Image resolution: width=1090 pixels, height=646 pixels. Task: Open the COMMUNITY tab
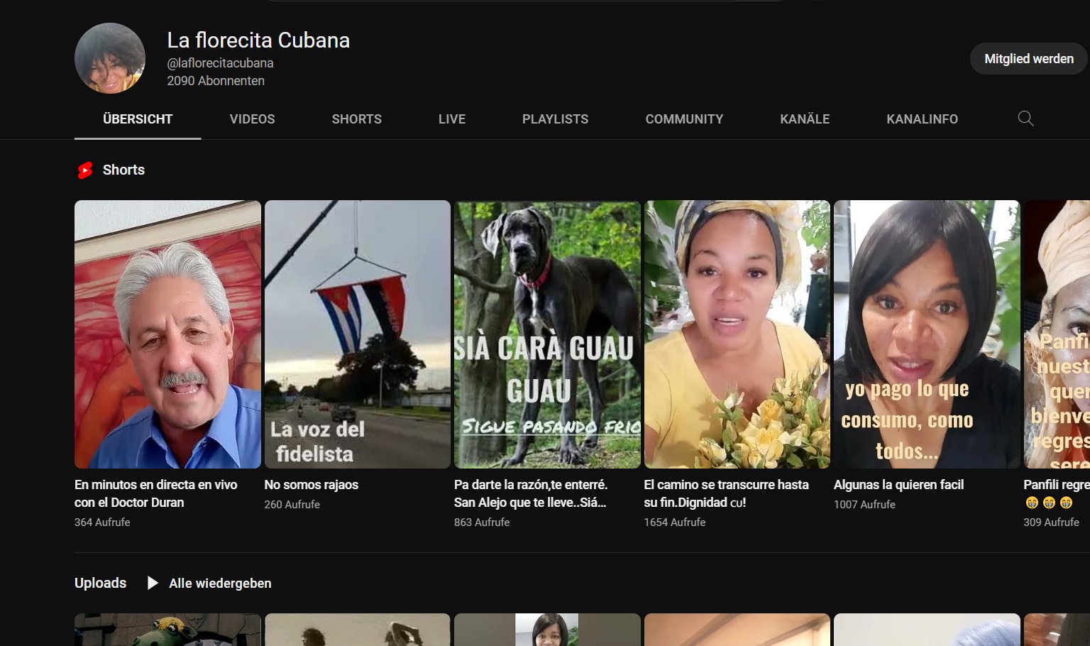click(684, 119)
